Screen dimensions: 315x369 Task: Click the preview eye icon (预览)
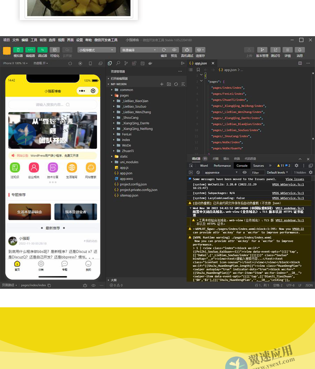click(174, 50)
